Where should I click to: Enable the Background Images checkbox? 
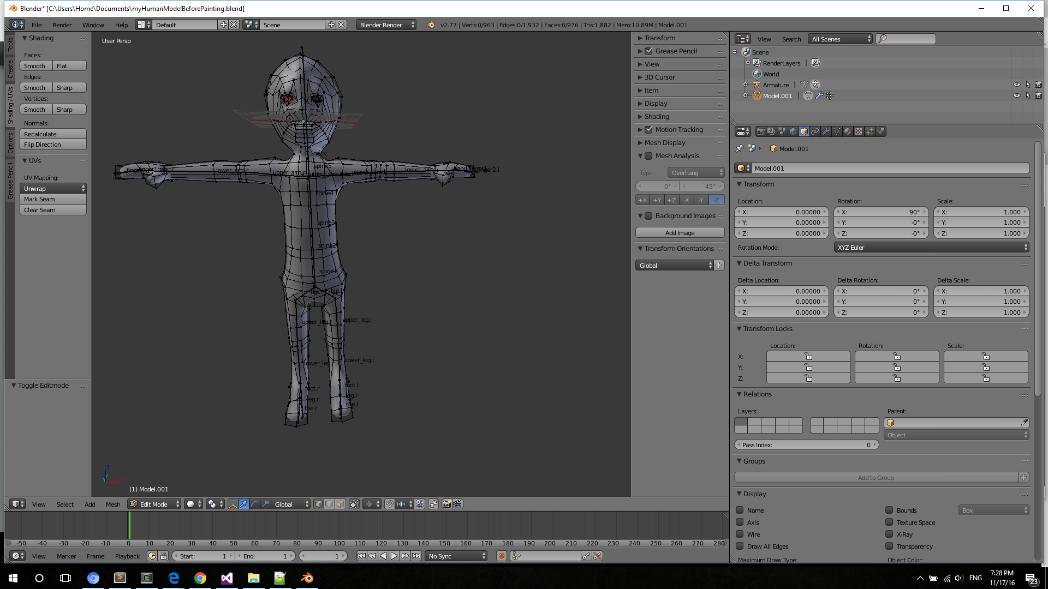click(648, 216)
